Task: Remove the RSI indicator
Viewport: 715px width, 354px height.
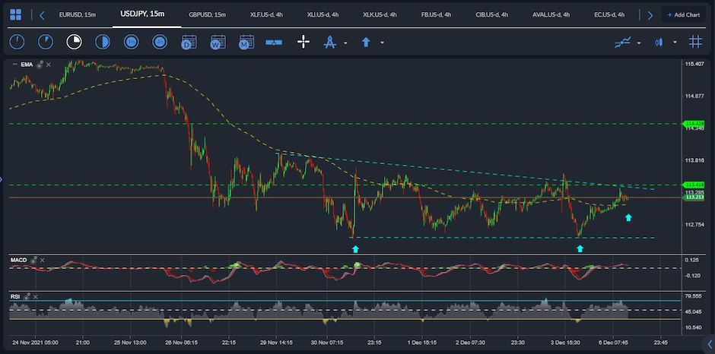Action: point(36,296)
